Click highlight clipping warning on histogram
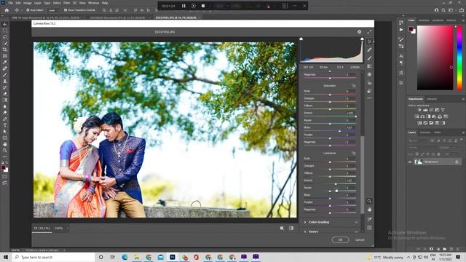Screen dimensions: 466x262 point(362,39)
